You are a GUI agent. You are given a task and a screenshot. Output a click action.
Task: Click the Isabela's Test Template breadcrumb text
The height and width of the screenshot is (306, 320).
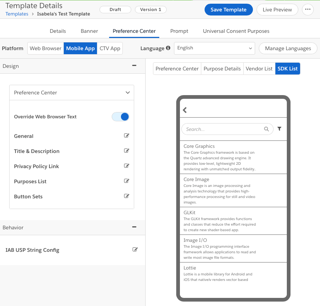click(x=63, y=14)
